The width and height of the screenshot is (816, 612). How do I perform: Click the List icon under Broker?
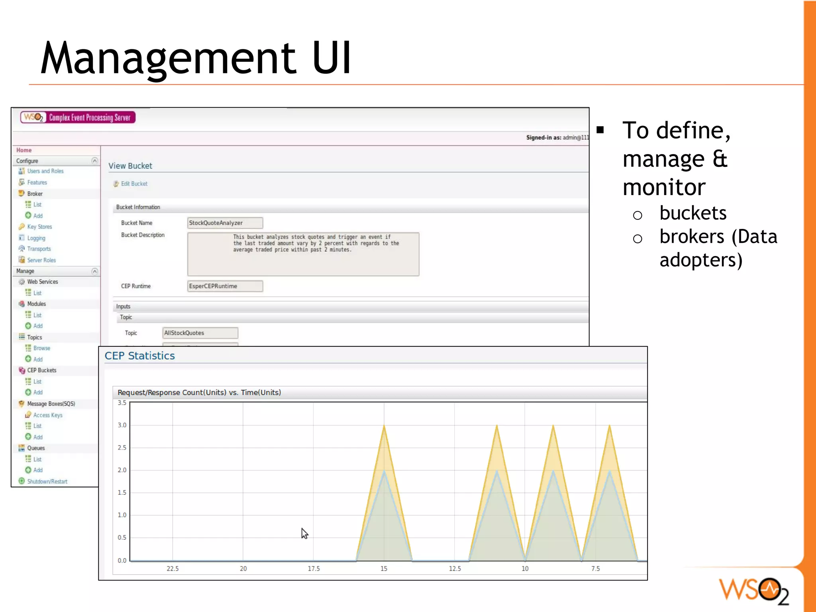click(28, 204)
